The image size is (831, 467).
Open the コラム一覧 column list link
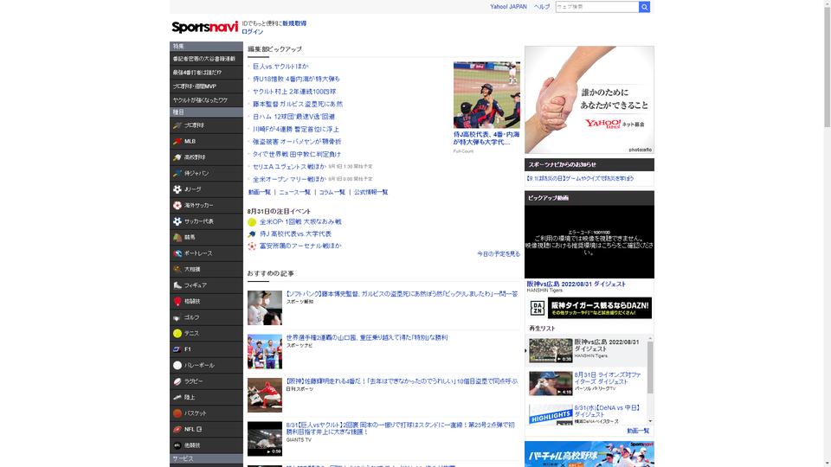[x=332, y=192]
